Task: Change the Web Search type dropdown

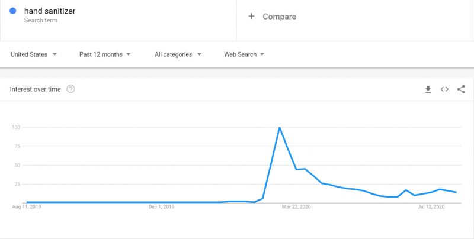Action: (x=244, y=54)
